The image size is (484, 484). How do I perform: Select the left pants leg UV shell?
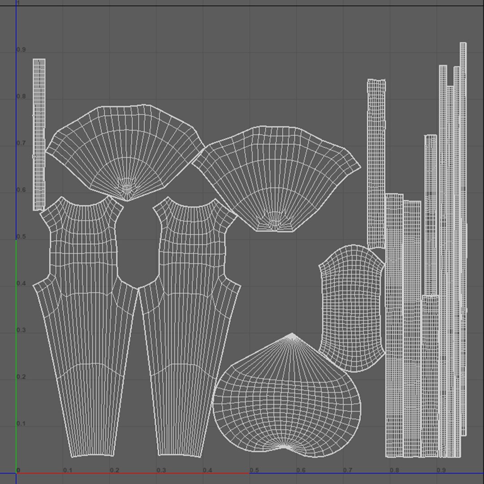[x=85, y=327]
